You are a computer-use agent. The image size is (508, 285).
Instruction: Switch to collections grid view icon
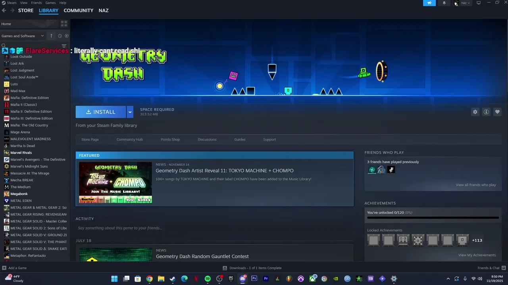[64, 24]
